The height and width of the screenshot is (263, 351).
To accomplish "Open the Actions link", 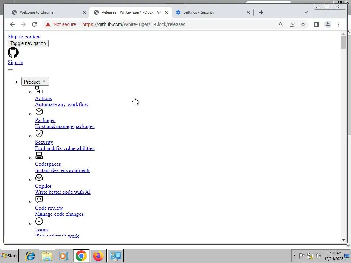I will [44, 98].
